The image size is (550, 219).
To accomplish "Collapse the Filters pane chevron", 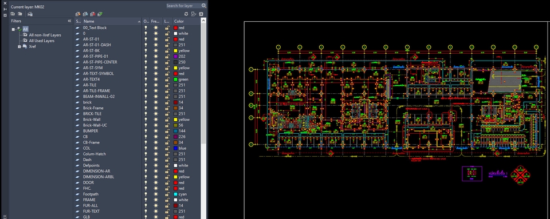I will coord(69,21).
